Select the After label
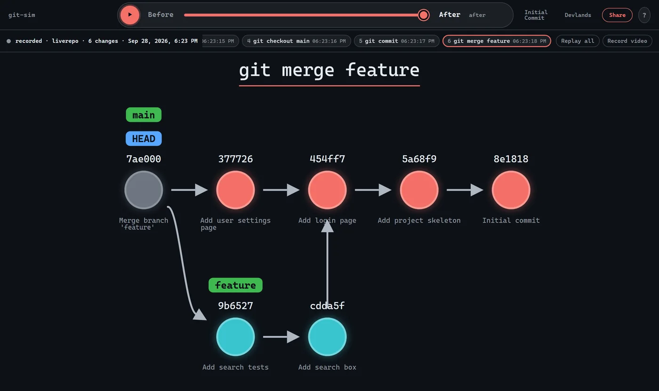 (x=450, y=15)
